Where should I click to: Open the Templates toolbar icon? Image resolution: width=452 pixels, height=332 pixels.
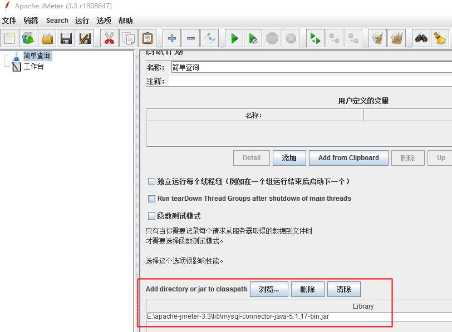click(28, 38)
